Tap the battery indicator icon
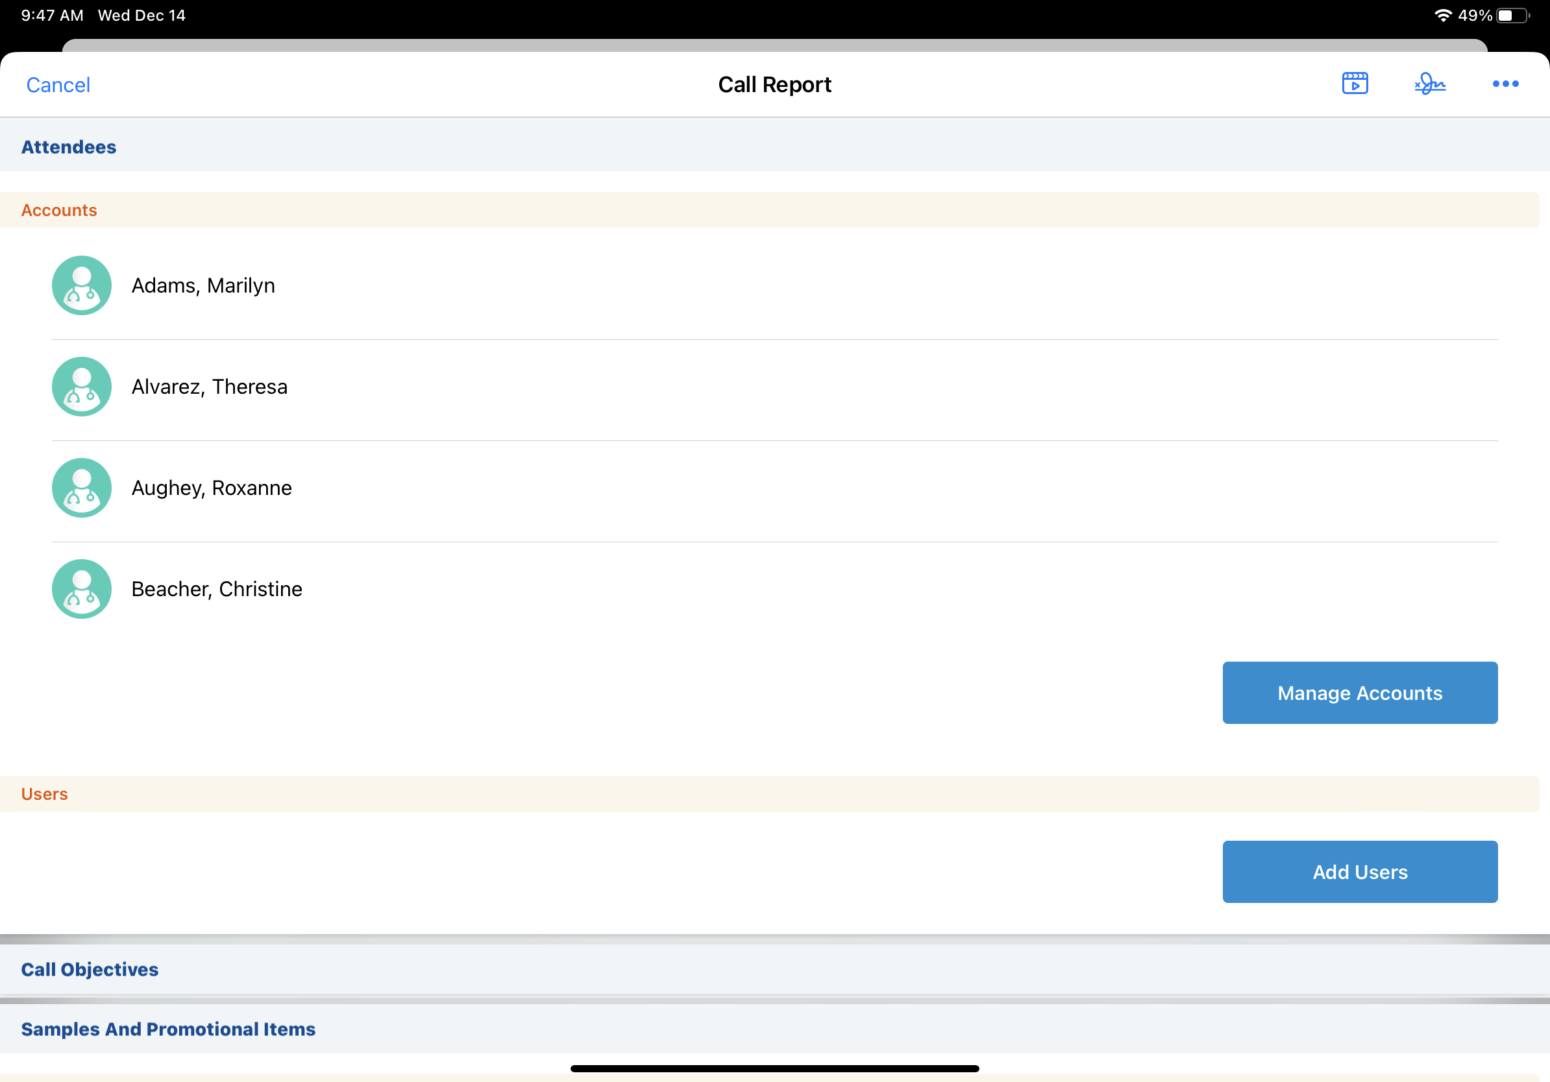This screenshot has width=1550, height=1082. [x=1513, y=15]
